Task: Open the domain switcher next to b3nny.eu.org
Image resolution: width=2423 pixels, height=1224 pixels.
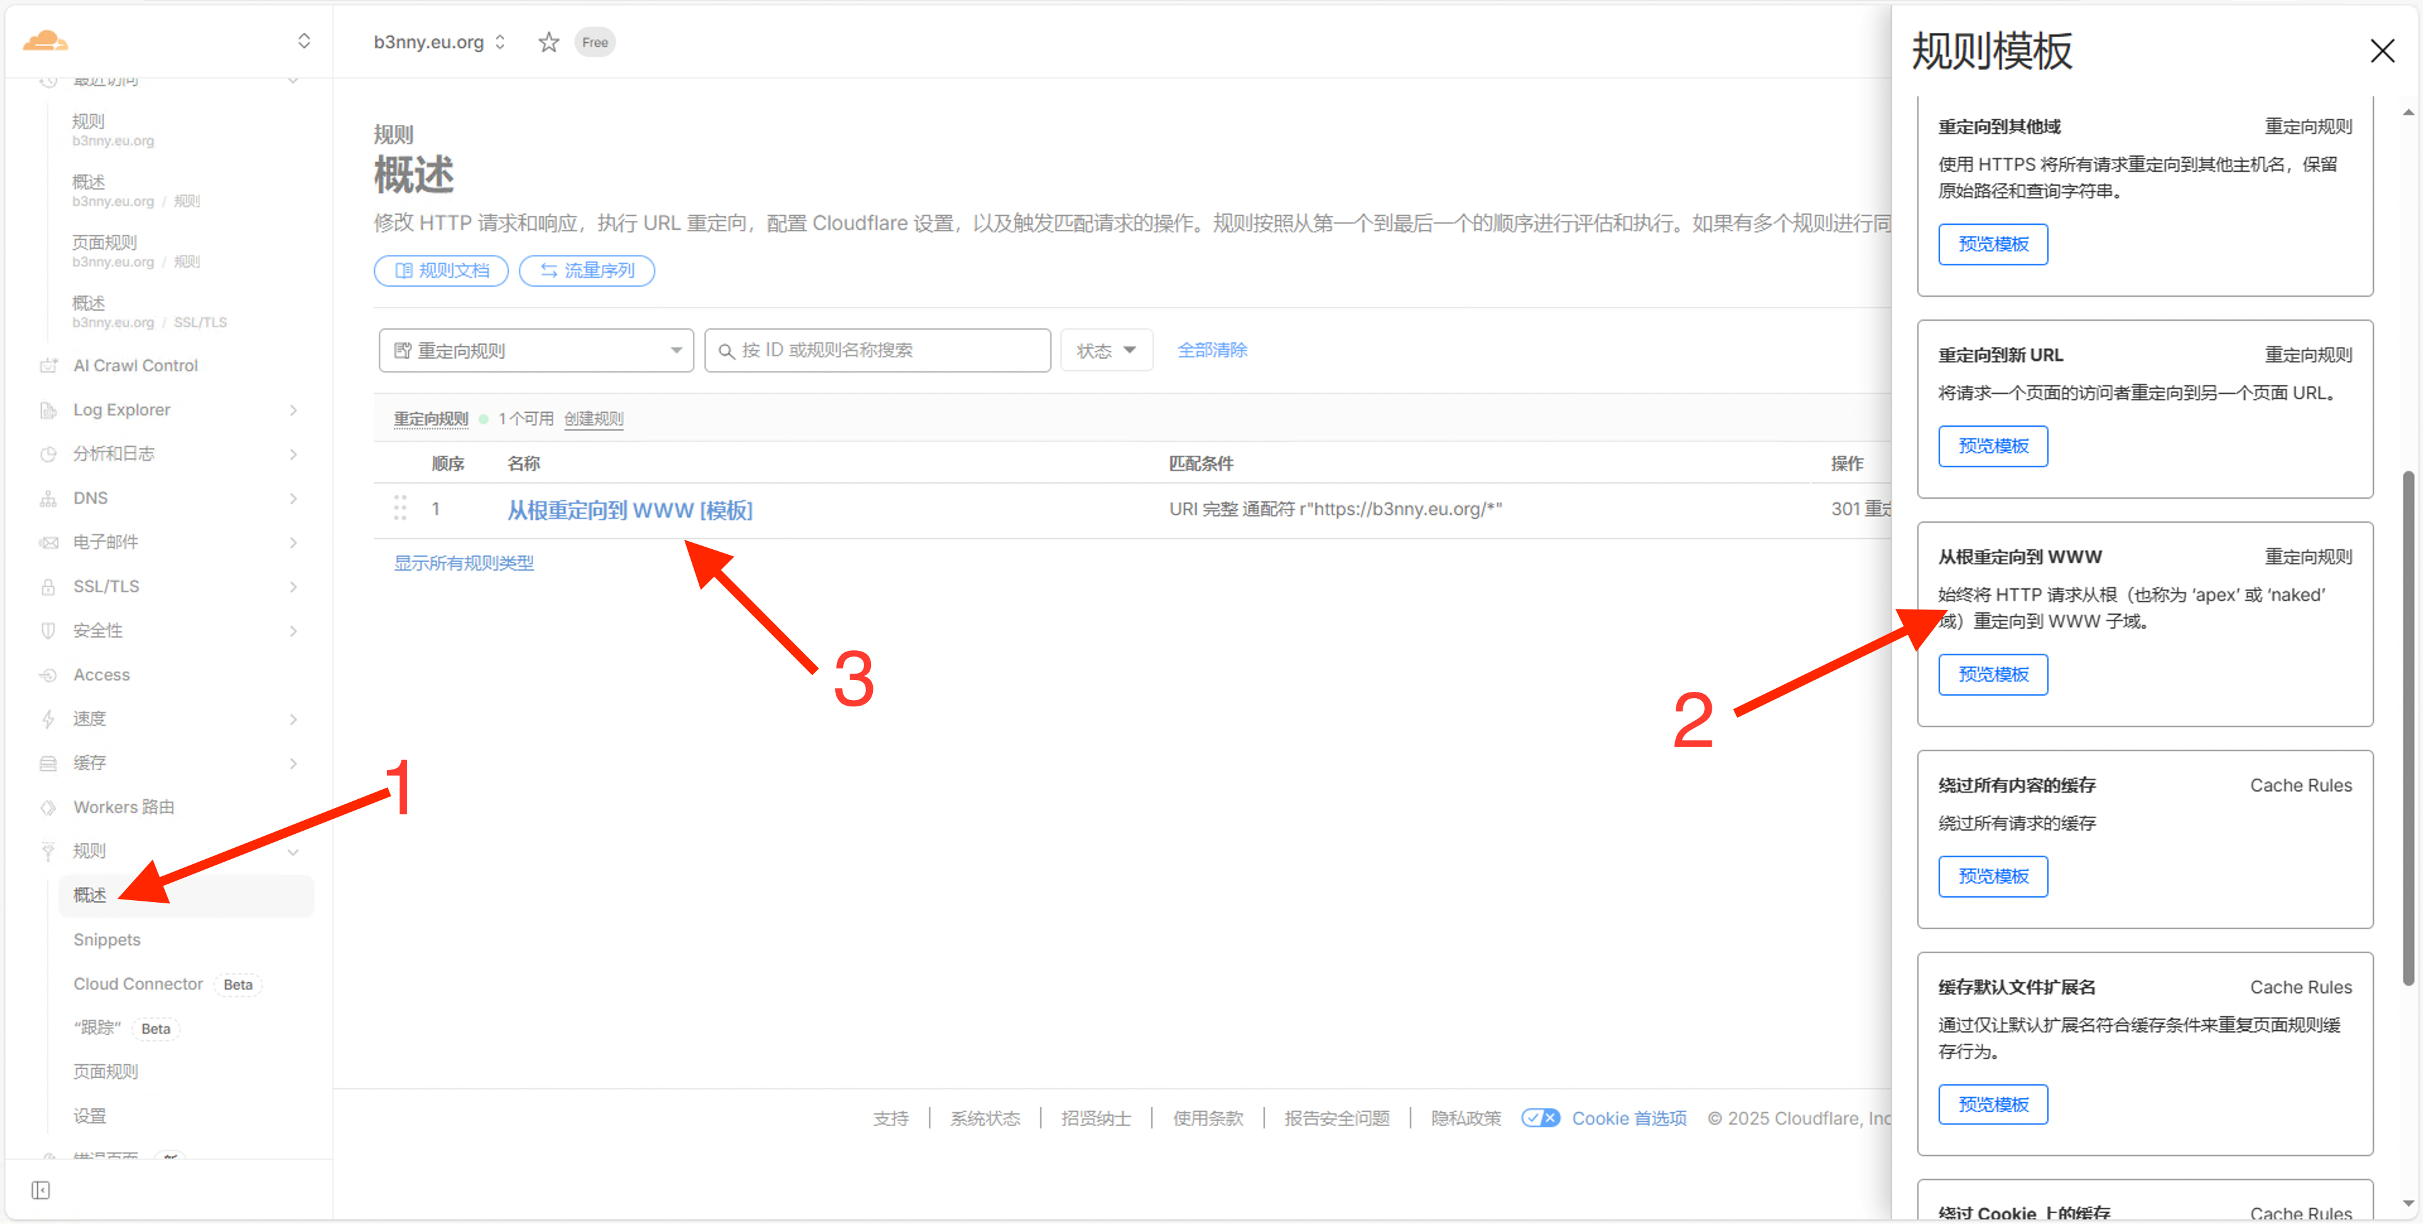Action: pos(501,42)
